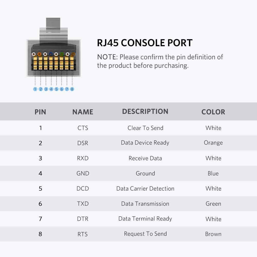Click the White color label for CTS

point(213,128)
